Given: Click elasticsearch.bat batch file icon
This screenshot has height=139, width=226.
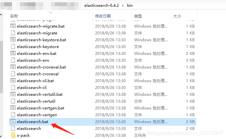Looking at the screenshot, I should tap(13, 121).
